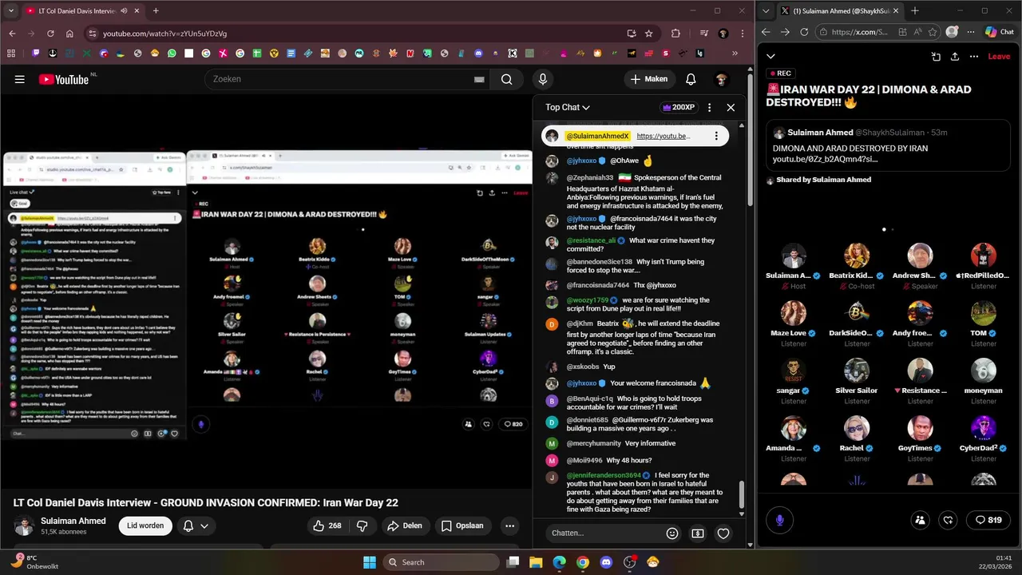Open Copilot Chat in Edge

pyautogui.click(x=999, y=32)
